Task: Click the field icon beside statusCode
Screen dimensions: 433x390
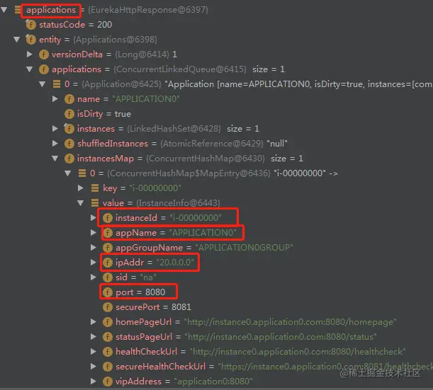Action: click(30, 25)
